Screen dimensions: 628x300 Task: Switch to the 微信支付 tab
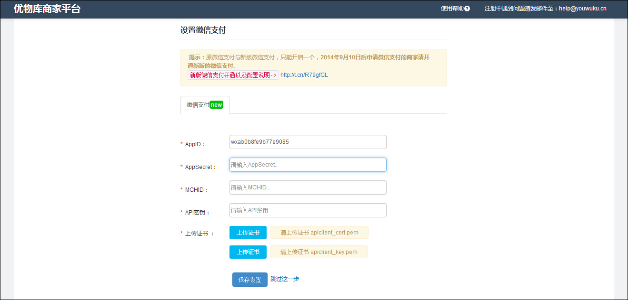pos(198,105)
